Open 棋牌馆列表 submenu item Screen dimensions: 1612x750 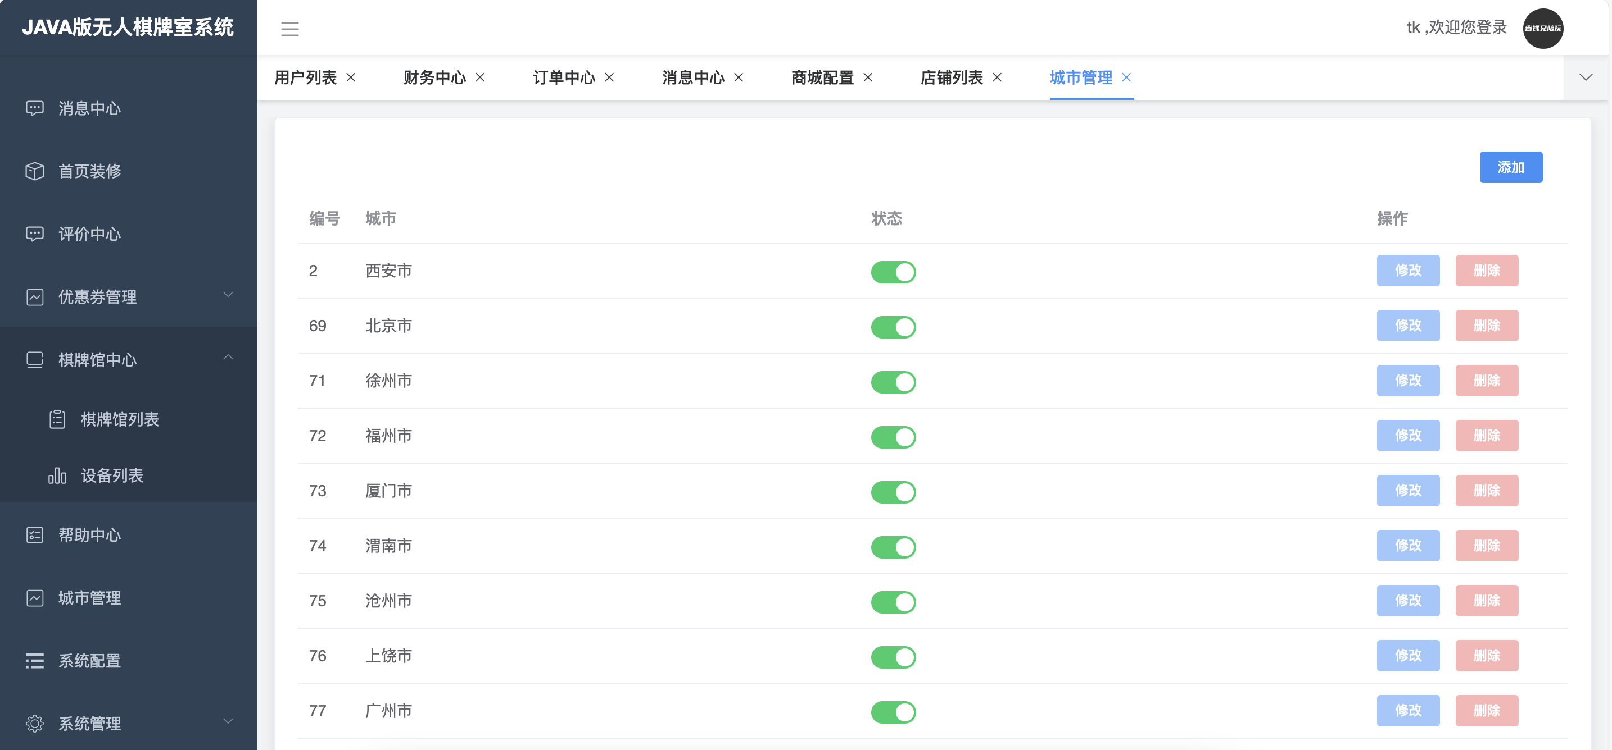(x=128, y=419)
